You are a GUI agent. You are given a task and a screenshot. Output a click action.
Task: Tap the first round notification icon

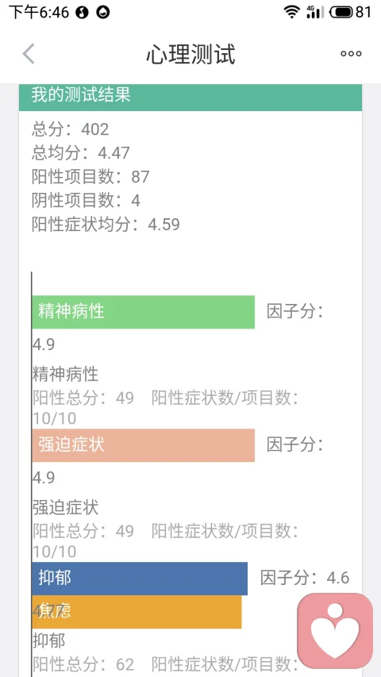pyautogui.click(x=82, y=13)
